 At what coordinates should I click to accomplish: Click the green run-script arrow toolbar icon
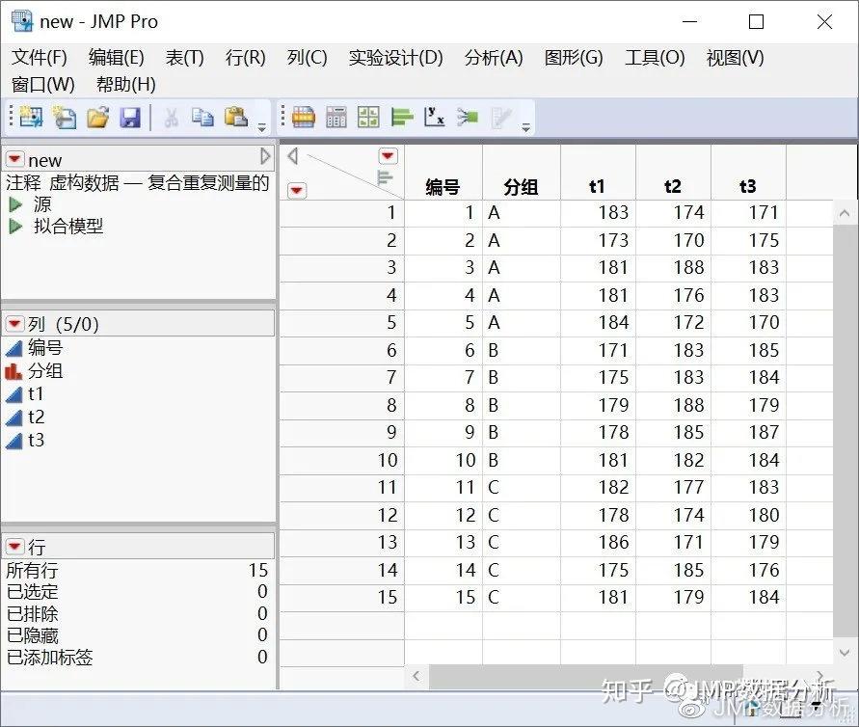point(468,117)
